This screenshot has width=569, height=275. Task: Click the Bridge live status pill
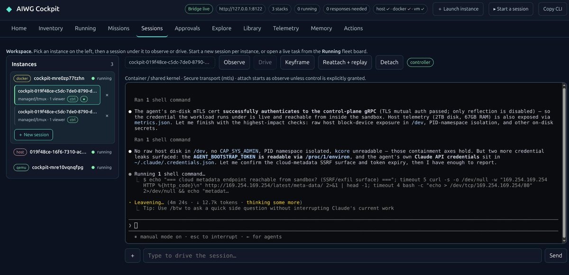point(198,9)
